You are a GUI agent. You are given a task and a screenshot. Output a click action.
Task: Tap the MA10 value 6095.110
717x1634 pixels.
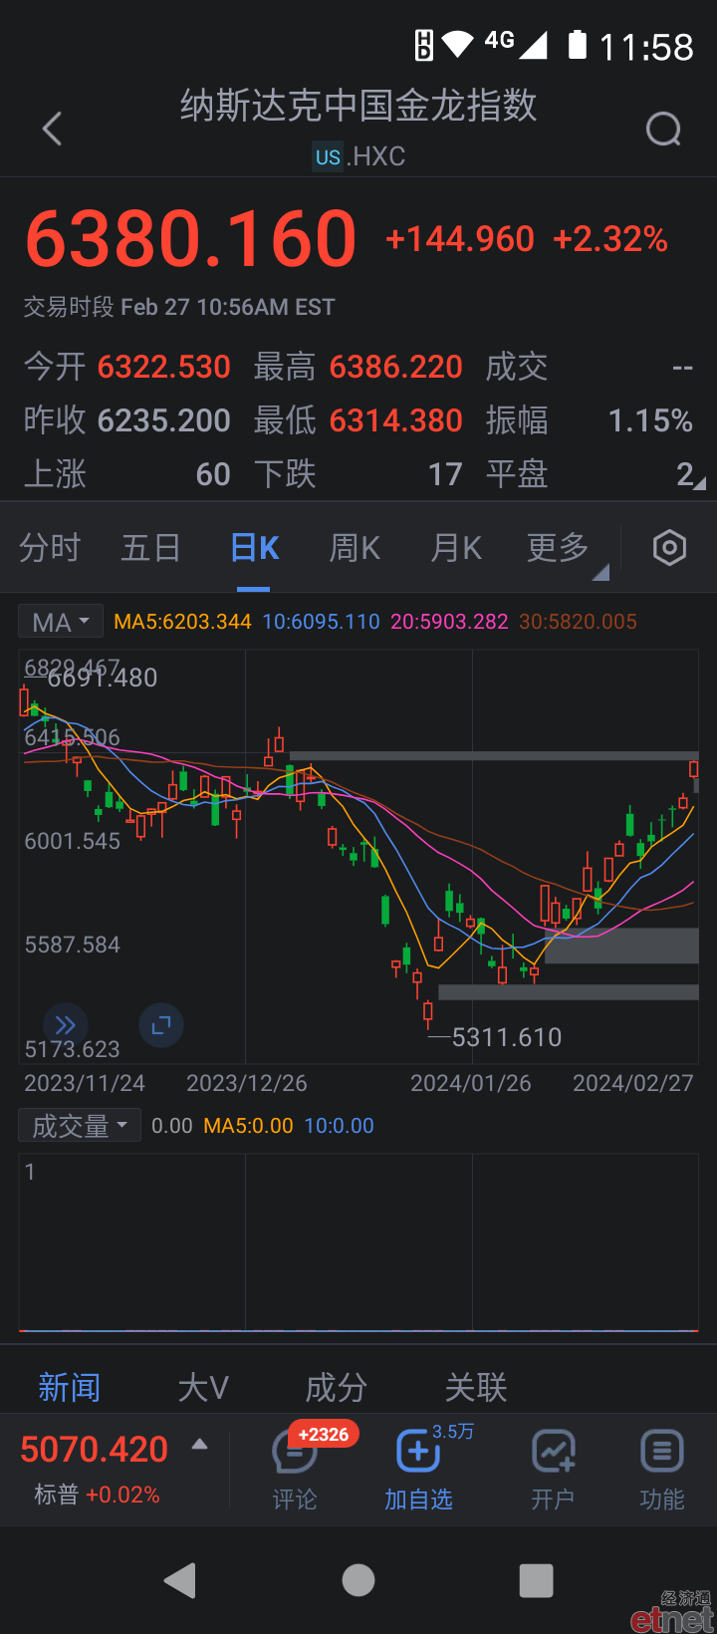(x=321, y=622)
